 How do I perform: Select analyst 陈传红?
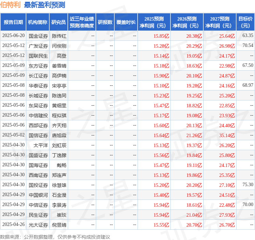click(59, 36)
